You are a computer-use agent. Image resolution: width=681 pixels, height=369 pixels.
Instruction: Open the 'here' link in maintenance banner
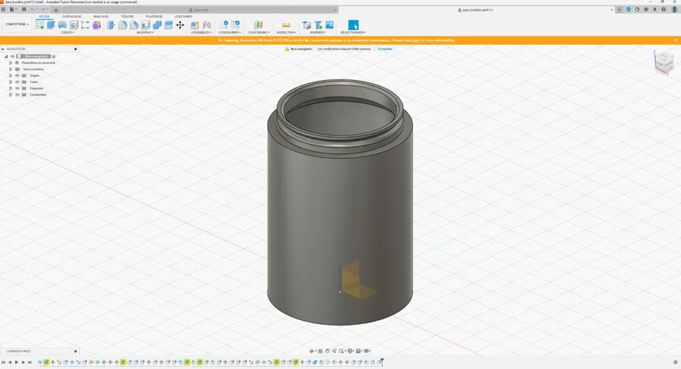[x=415, y=40]
